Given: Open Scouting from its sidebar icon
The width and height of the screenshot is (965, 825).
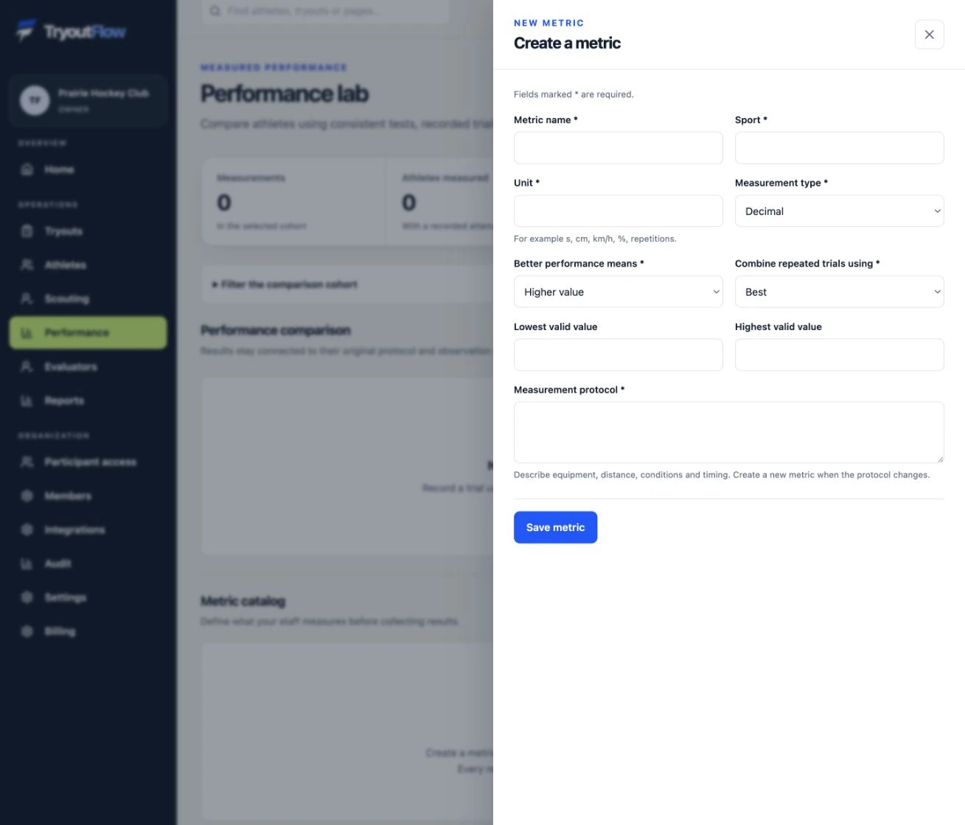Looking at the screenshot, I should pyautogui.click(x=27, y=299).
